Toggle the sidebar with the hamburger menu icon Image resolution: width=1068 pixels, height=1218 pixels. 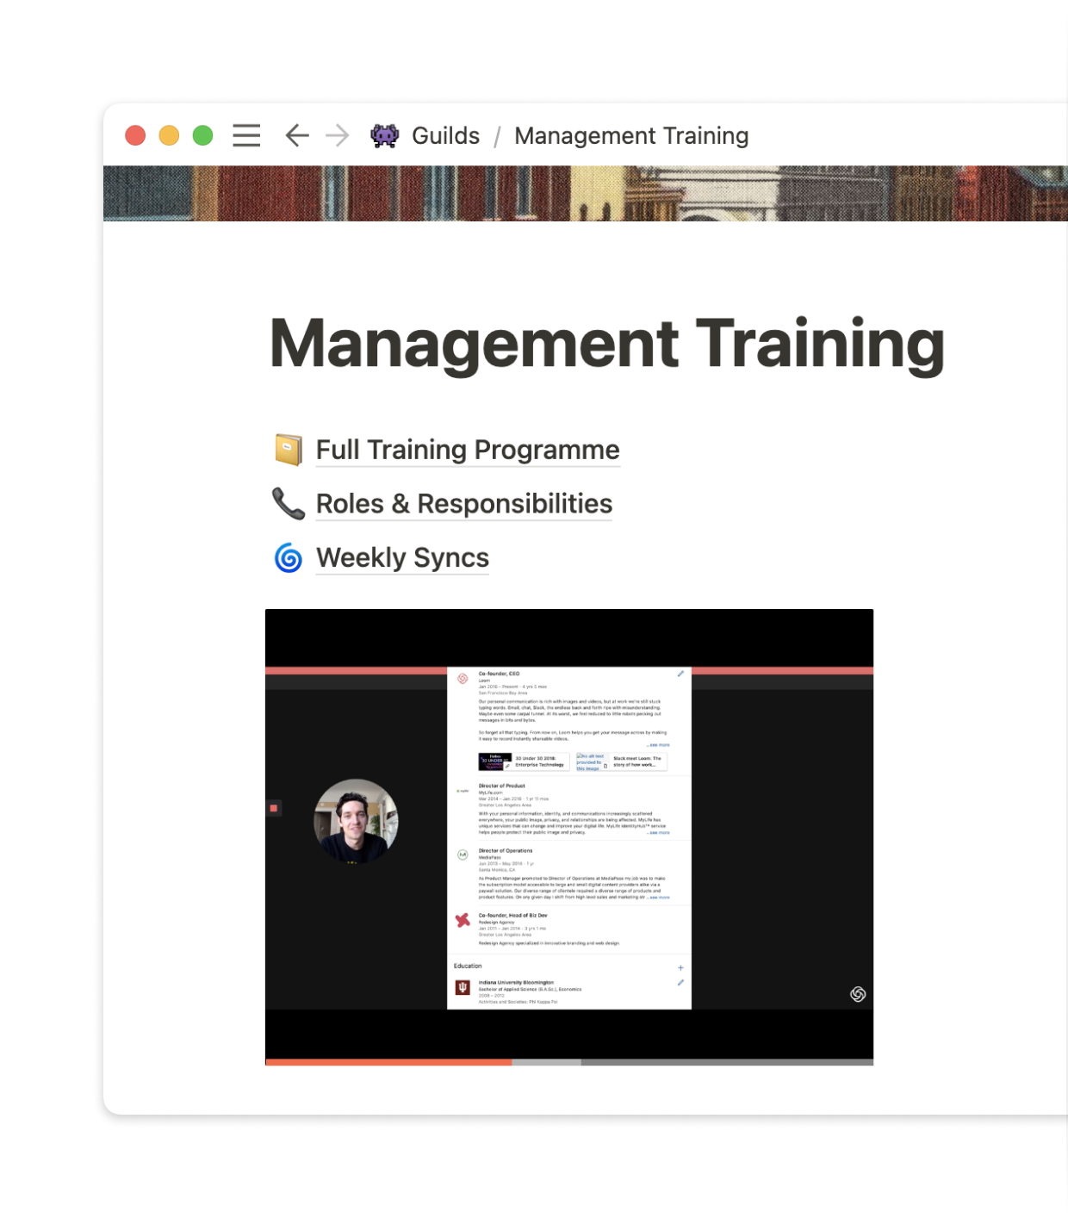pyautogui.click(x=246, y=136)
